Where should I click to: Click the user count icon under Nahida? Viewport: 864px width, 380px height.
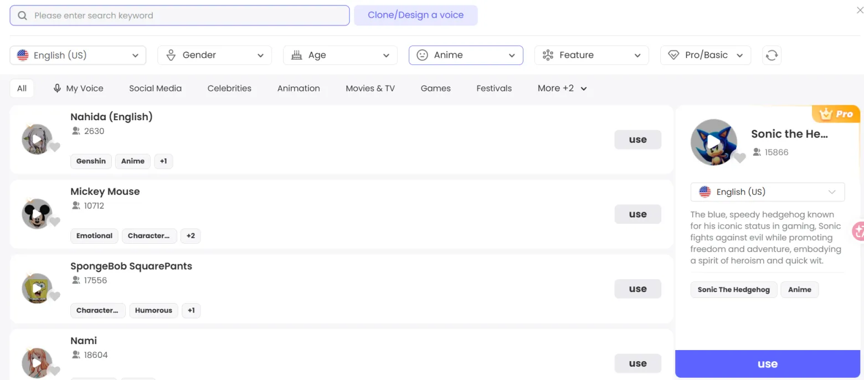pyautogui.click(x=76, y=131)
